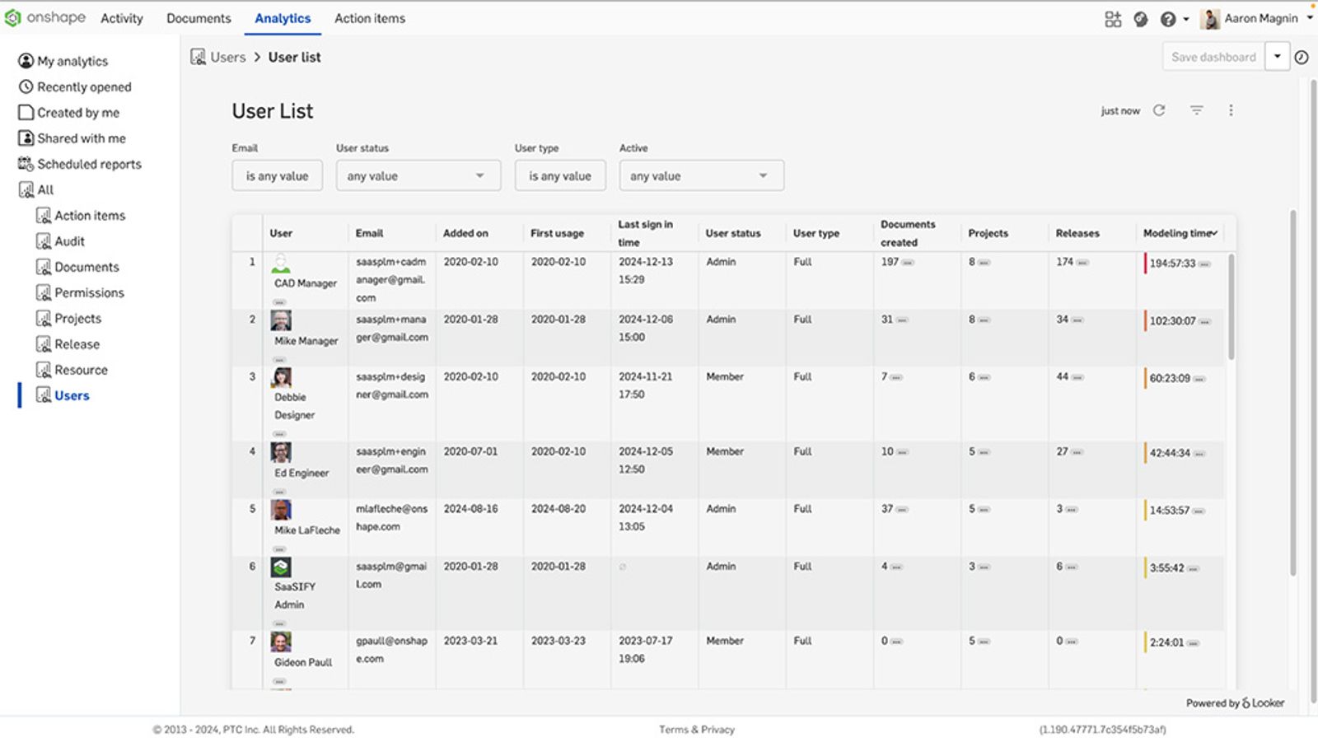Refresh the User List data
The height and width of the screenshot is (742, 1318).
[x=1160, y=110]
